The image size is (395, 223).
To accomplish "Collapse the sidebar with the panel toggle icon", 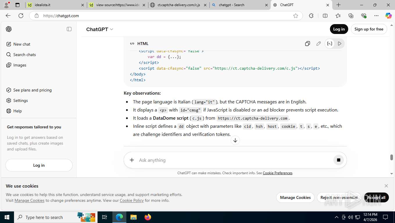I will point(69,29).
